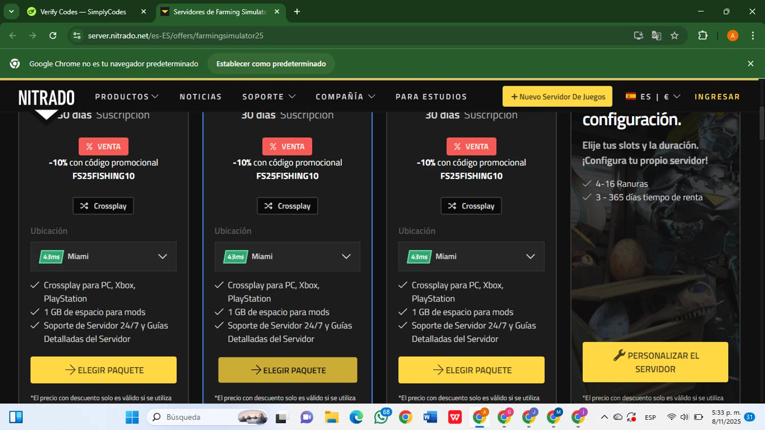Open Miami location dropdown in first package
The width and height of the screenshot is (765, 430).
[x=104, y=257]
